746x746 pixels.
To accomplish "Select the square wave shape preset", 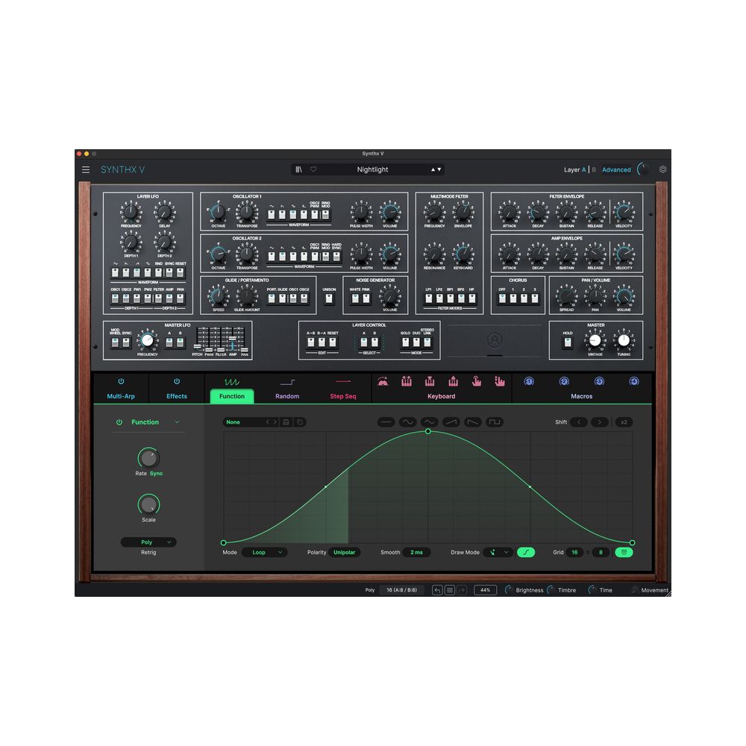I will pos(492,421).
